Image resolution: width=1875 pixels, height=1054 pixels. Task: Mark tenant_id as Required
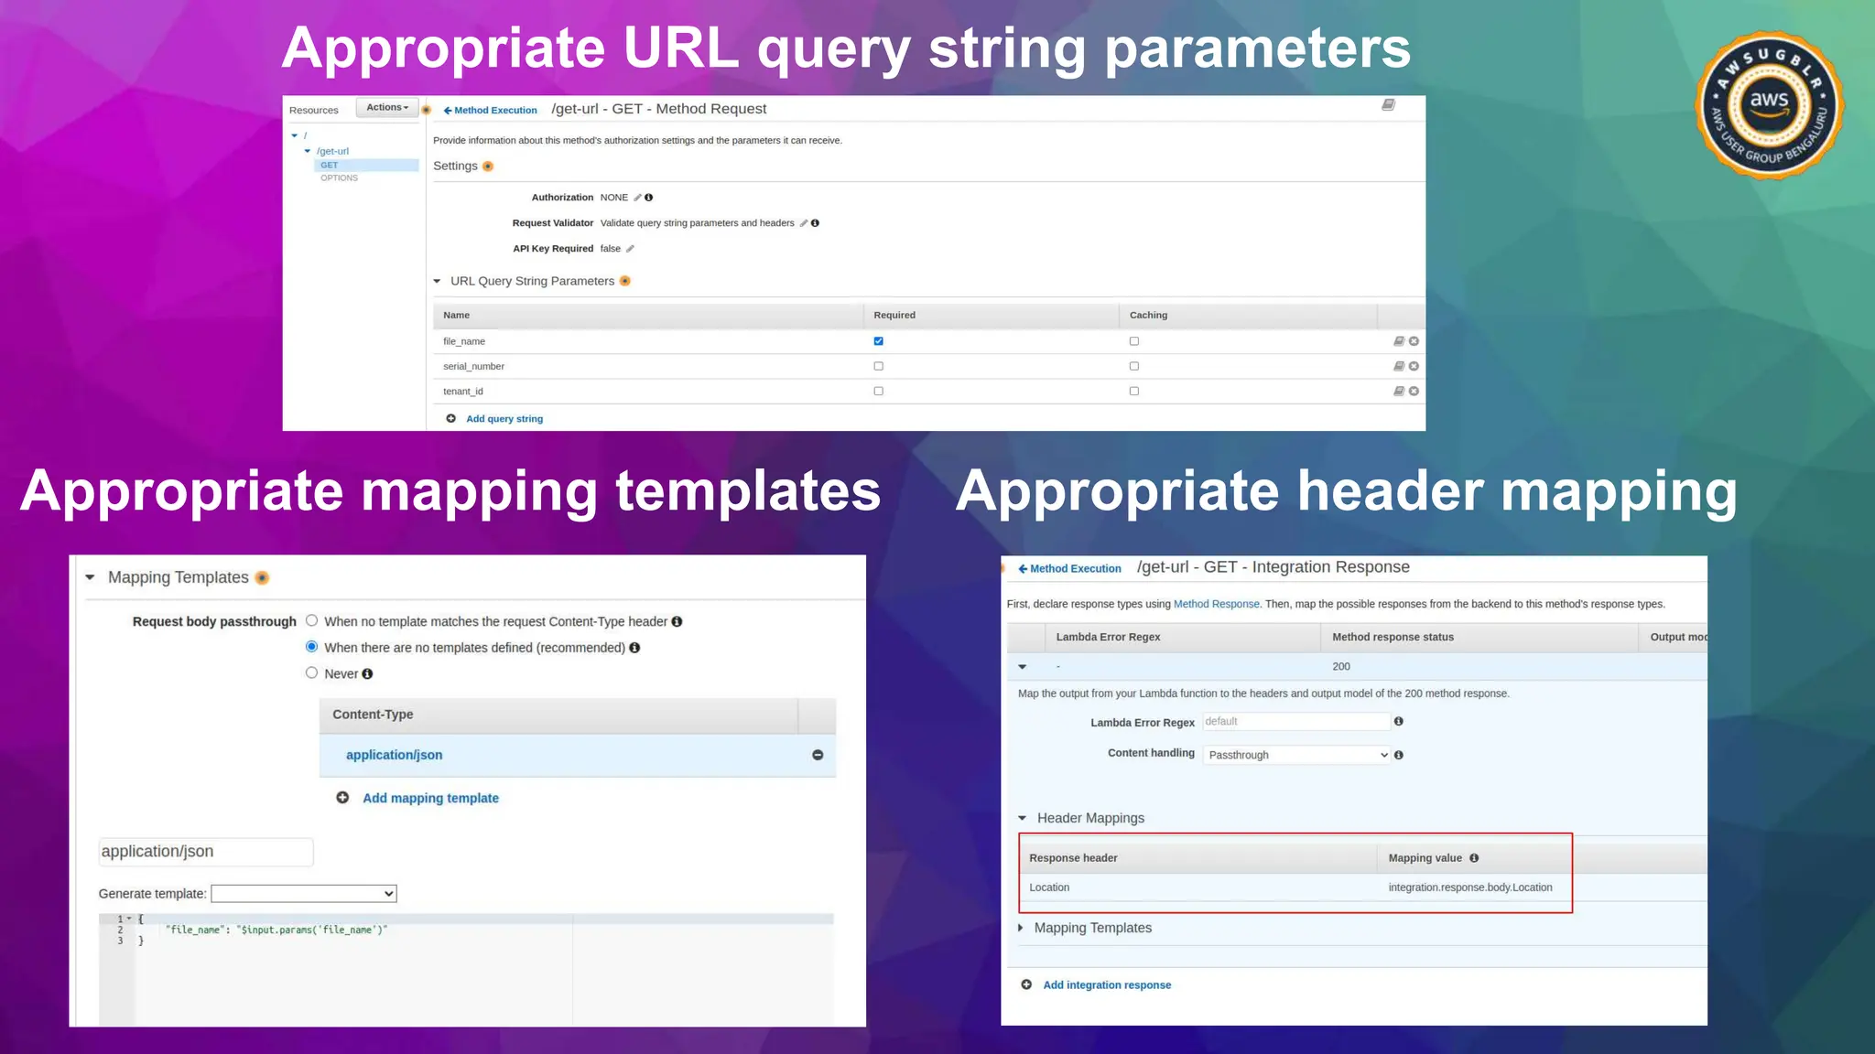[878, 391]
